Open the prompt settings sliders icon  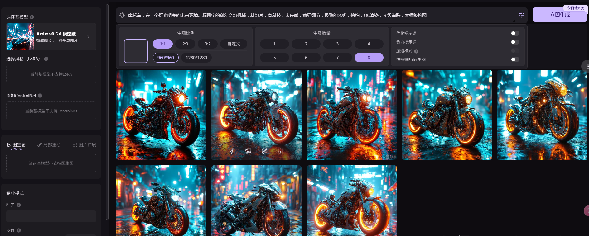click(x=521, y=15)
